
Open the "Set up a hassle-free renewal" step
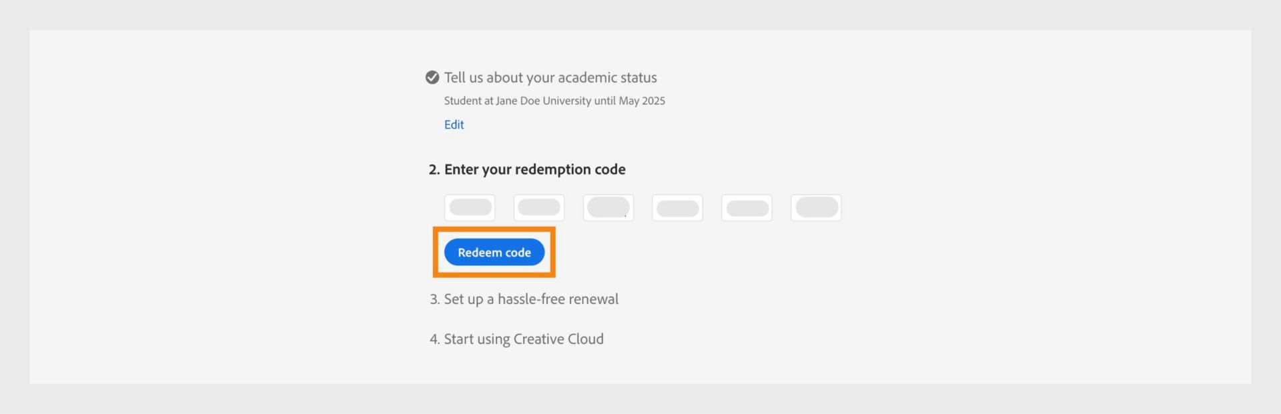[x=531, y=299]
